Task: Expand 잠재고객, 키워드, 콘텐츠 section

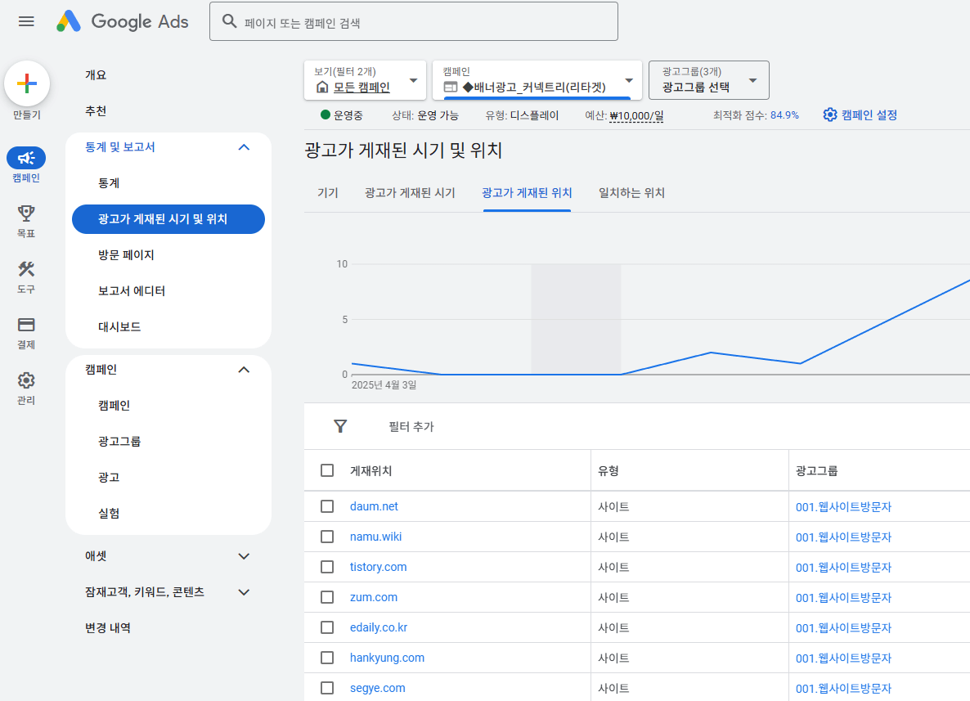Action: click(x=244, y=592)
